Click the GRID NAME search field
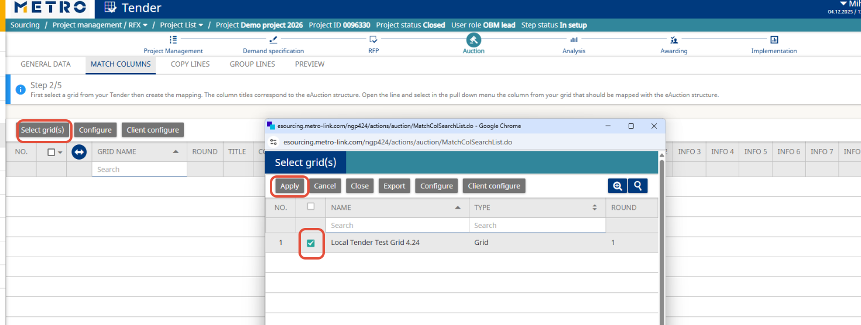The image size is (861, 325). pyautogui.click(x=139, y=170)
